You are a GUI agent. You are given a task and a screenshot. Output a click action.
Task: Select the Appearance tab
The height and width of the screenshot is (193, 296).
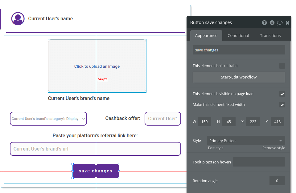tap(206, 35)
